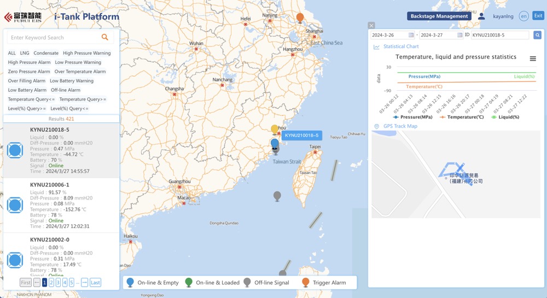Select current results page 1

pos(44,283)
